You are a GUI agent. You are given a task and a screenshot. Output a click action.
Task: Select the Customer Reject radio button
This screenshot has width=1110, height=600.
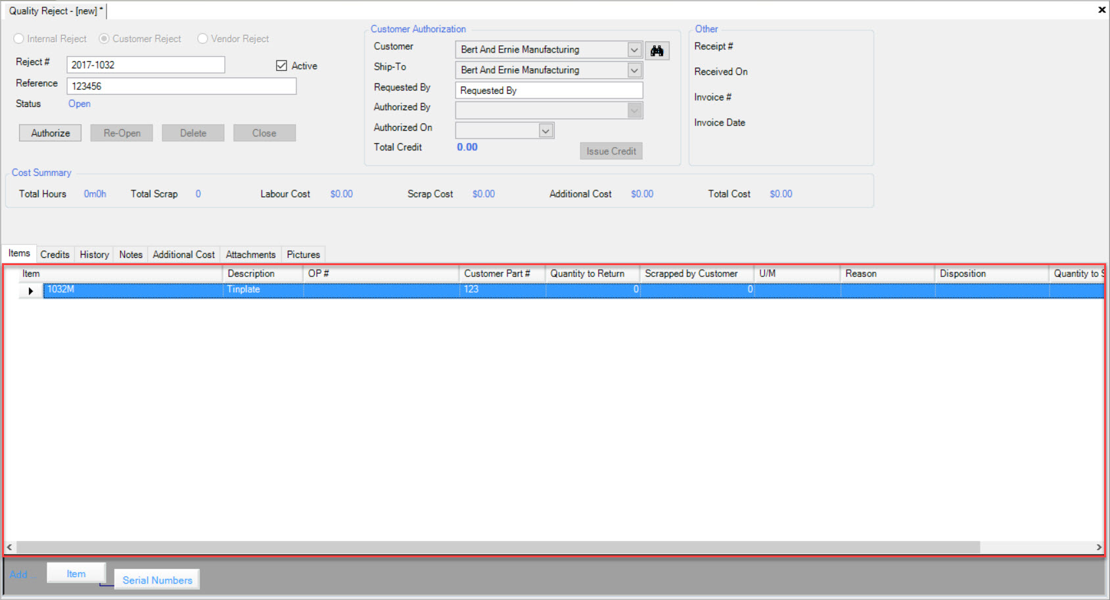pos(104,39)
